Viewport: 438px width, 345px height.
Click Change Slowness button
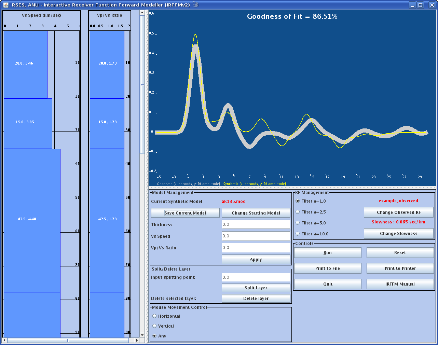tap(399, 233)
